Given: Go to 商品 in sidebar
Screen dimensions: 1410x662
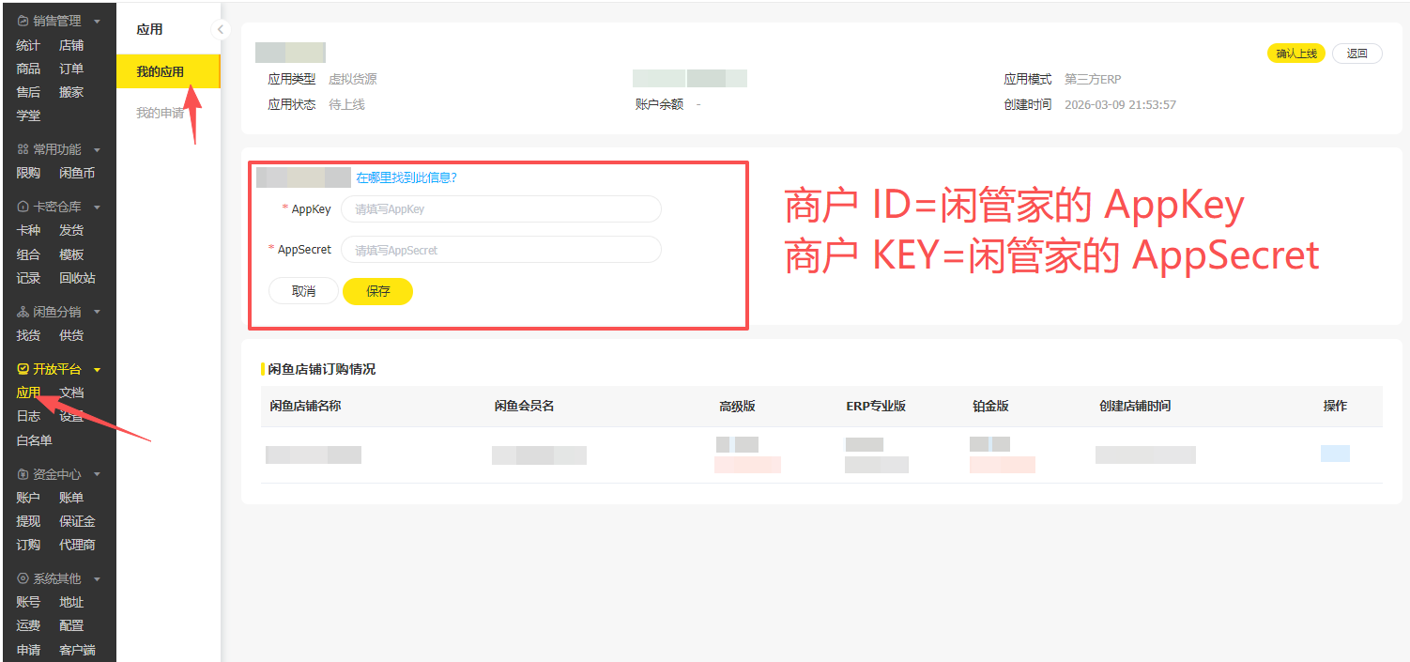Looking at the screenshot, I should click(x=28, y=69).
